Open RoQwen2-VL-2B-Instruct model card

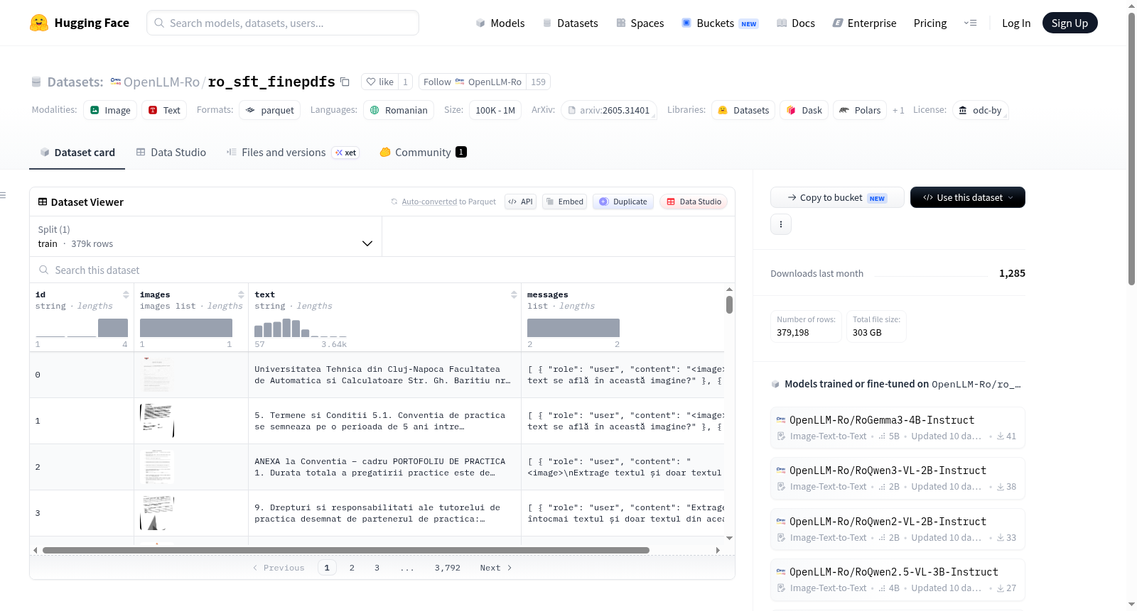[898, 529]
